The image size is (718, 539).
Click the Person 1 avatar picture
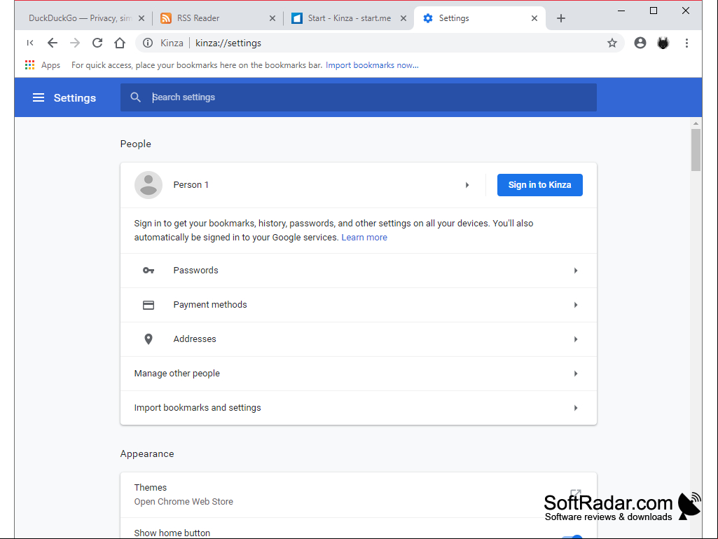(x=149, y=185)
